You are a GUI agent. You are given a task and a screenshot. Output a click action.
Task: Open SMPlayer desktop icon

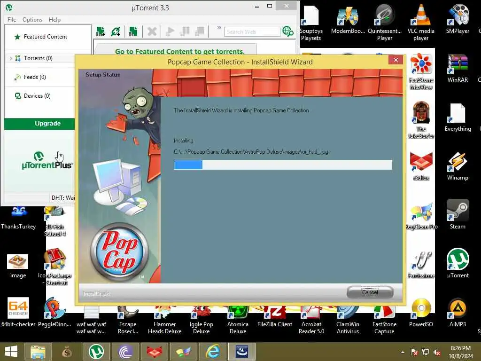click(x=458, y=19)
